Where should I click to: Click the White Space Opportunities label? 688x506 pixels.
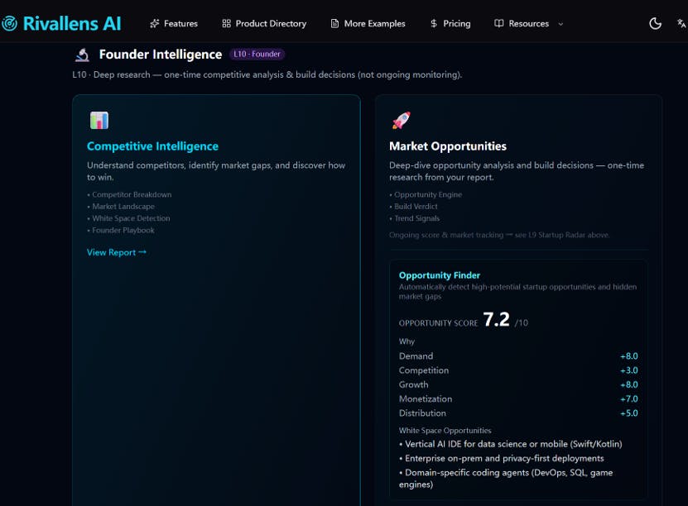point(445,431)
